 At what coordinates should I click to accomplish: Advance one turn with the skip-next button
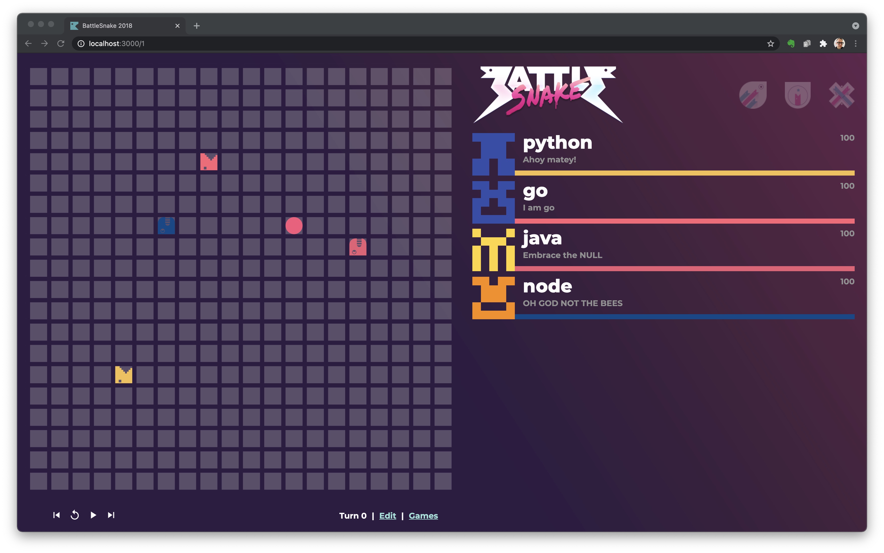(111, 515)
